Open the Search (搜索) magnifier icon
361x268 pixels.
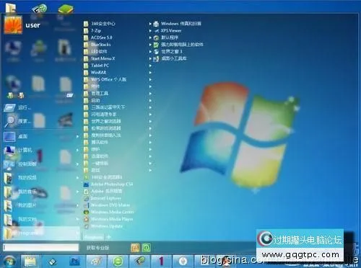tap(10, 121)
